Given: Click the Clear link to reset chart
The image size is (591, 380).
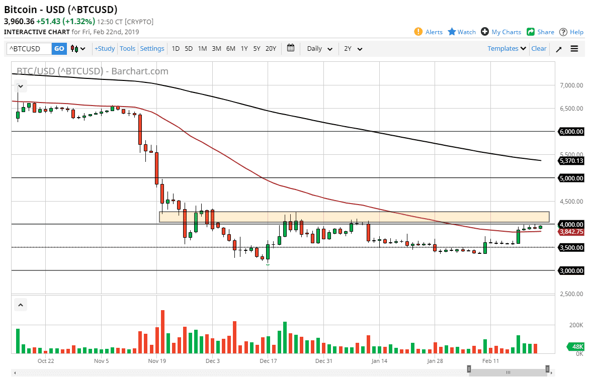Looking at the screenshot, I should tap(539, 48).
